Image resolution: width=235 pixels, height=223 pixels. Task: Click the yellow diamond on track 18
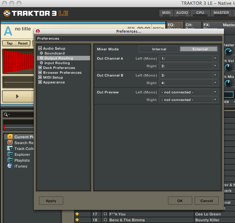pos(77,220)
